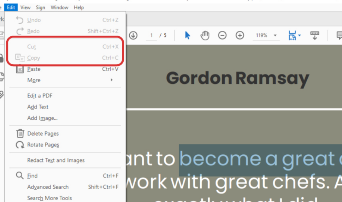The image size is (342, 202).
Task: Click the zoom in plus icon
Action: [x=240, y=35]
